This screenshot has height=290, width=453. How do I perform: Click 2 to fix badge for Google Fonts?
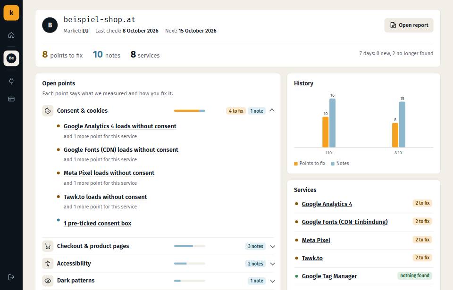pos(422,221)
